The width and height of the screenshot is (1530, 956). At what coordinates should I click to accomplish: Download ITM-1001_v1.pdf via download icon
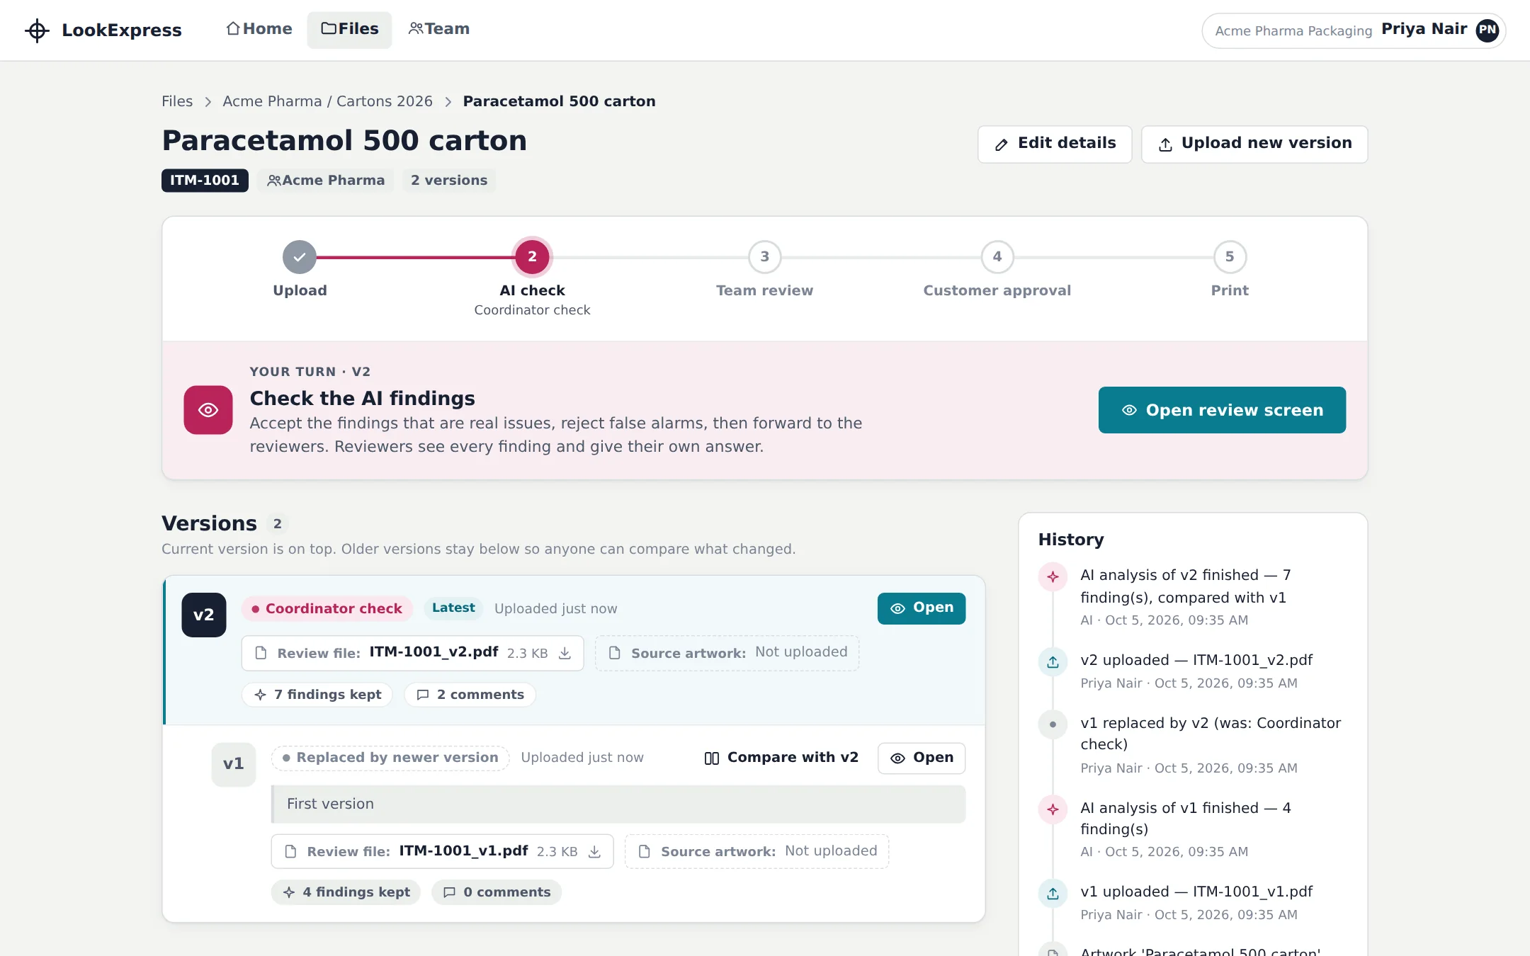[x=594, y=851]
